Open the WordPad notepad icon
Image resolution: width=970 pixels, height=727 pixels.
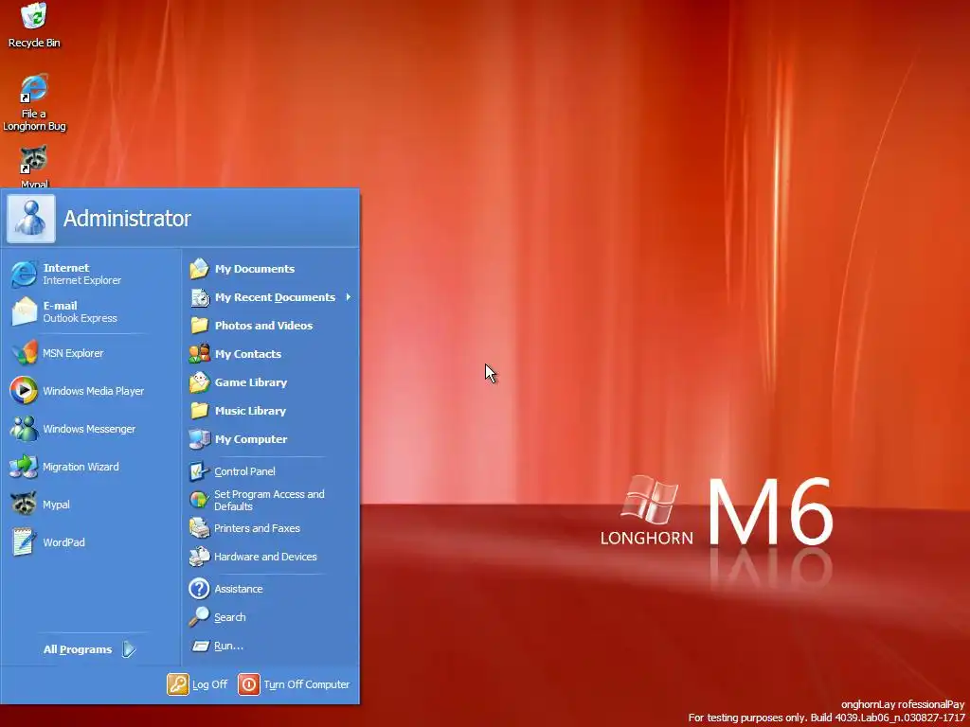[x=24, y=542]
